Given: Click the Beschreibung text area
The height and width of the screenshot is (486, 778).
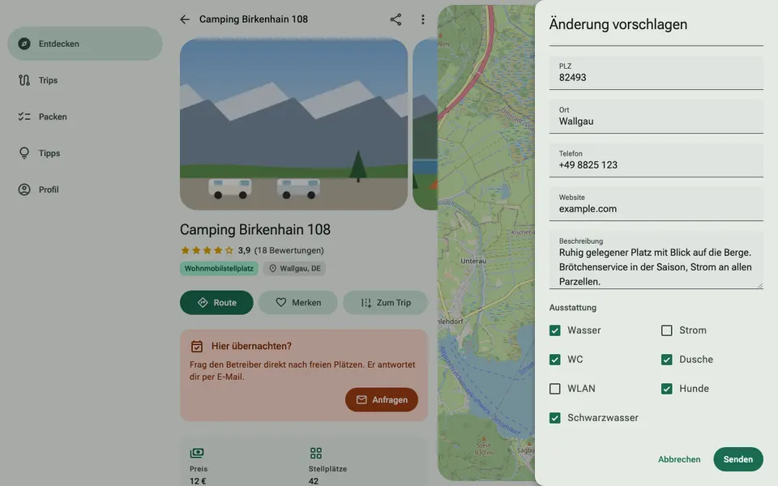Looking at the screenshot, I should (x=656, y=260).
